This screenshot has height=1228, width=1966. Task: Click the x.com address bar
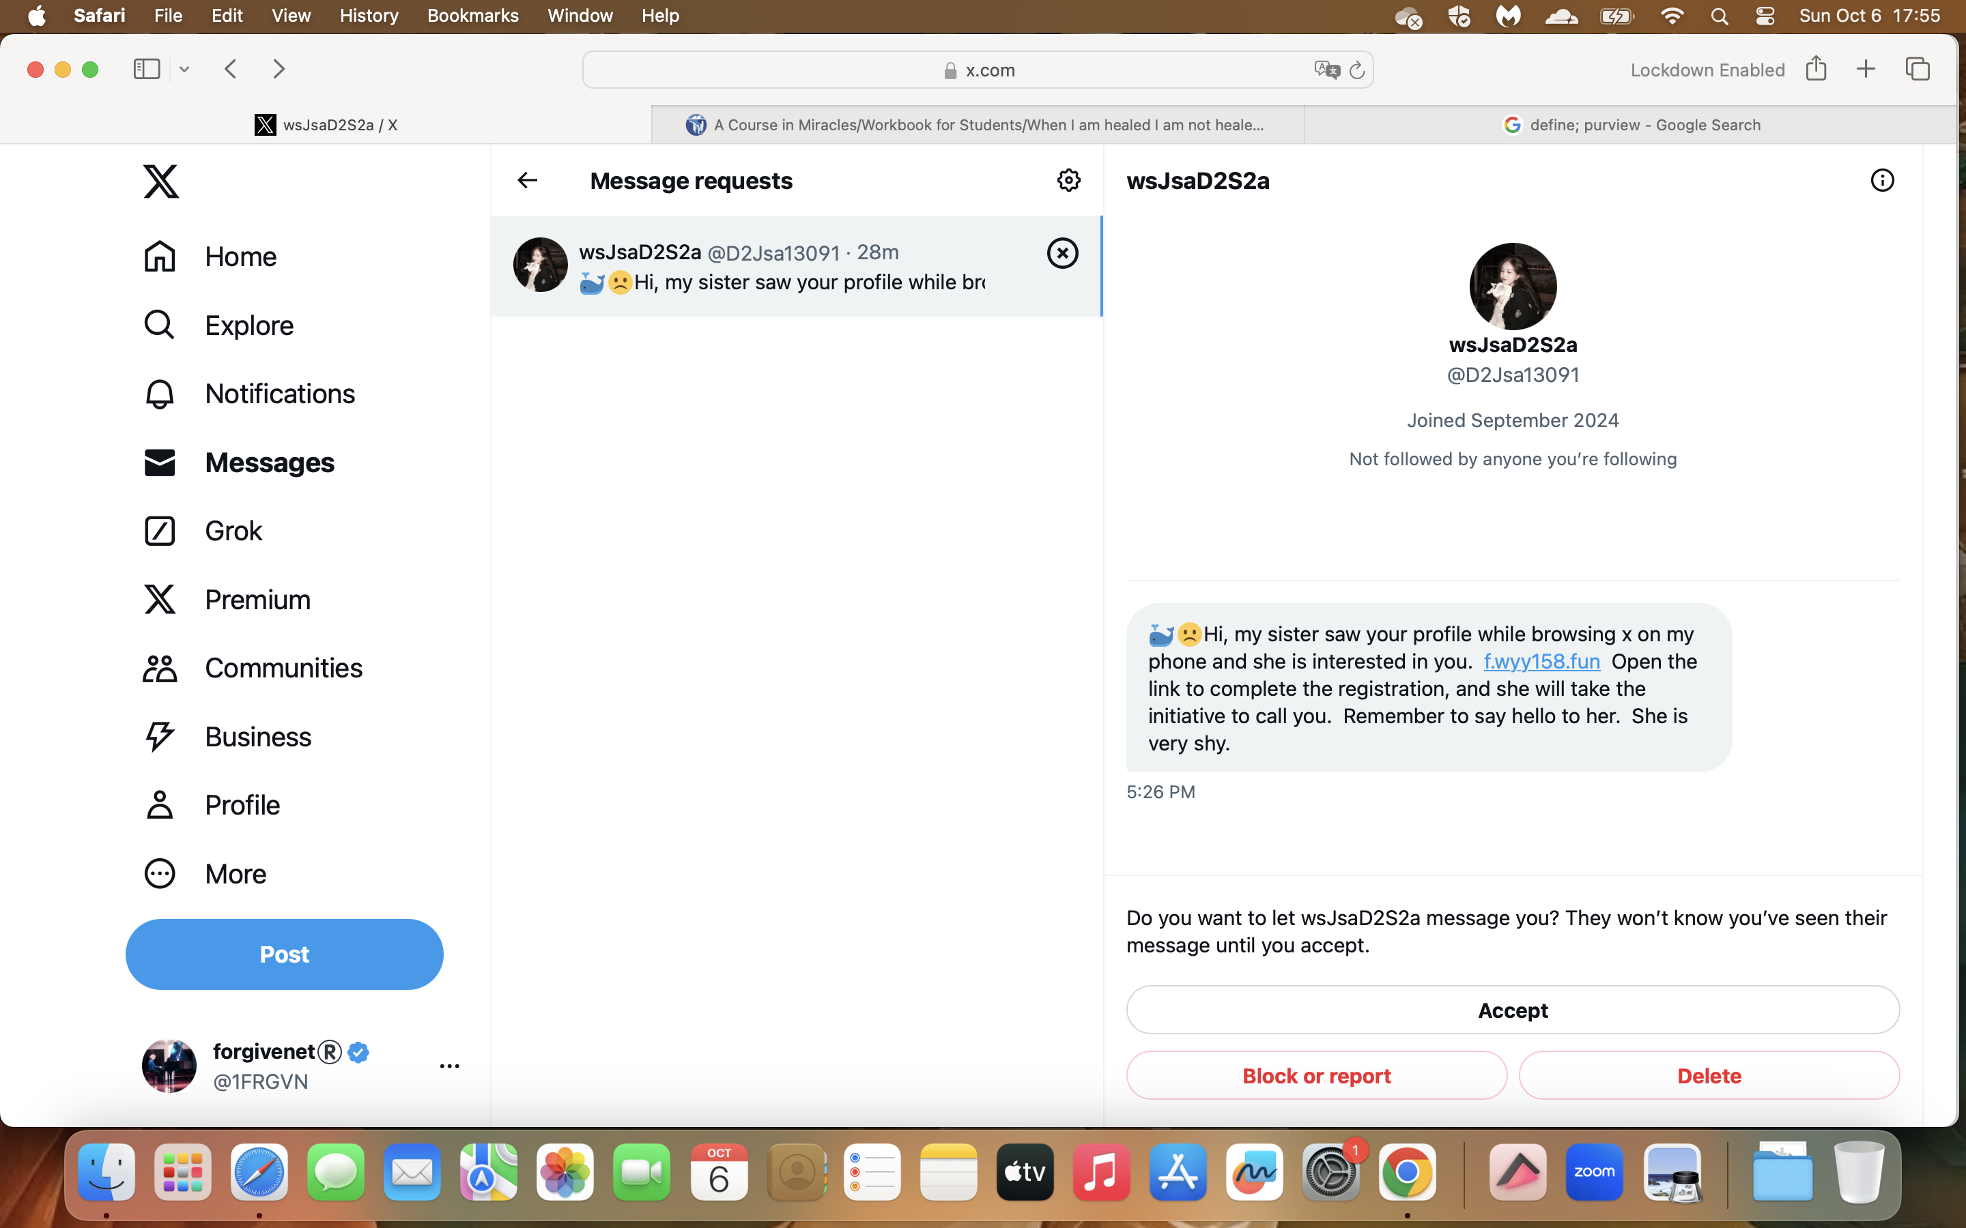978,70
